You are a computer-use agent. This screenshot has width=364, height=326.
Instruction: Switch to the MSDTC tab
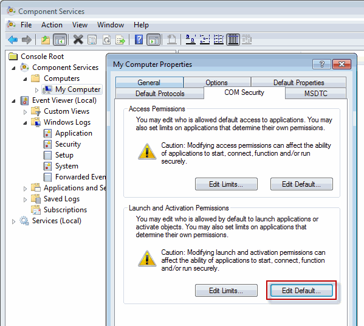click(316, 94)
